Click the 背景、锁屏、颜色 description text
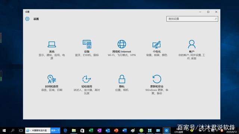239x134 pixels. [156, 55]
